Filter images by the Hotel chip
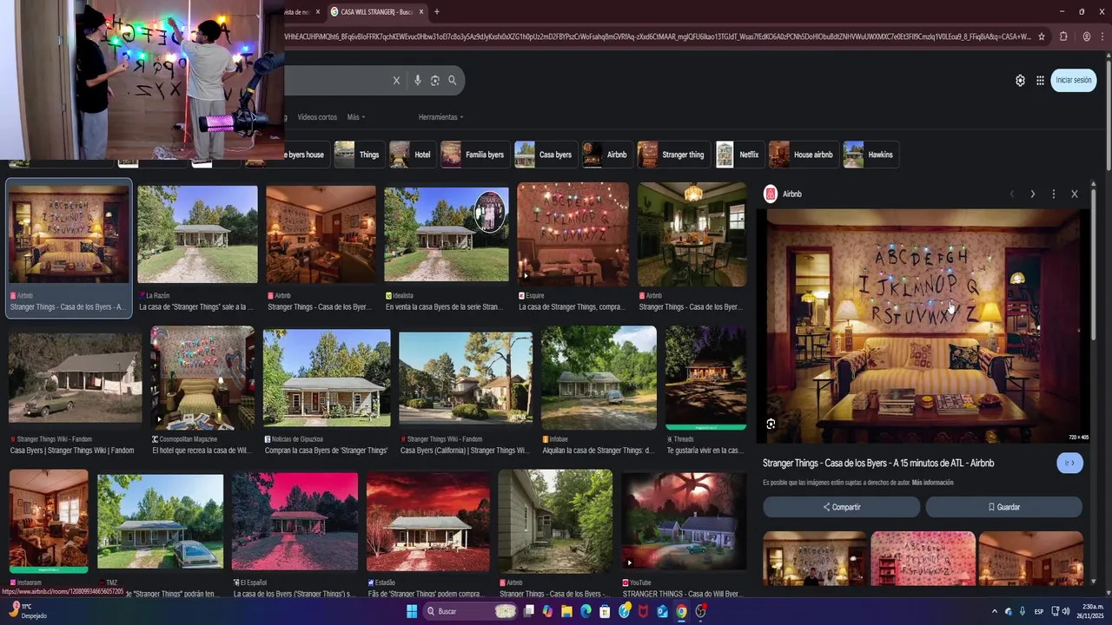This screenshot has width=1112, height=625. (412, 155)
